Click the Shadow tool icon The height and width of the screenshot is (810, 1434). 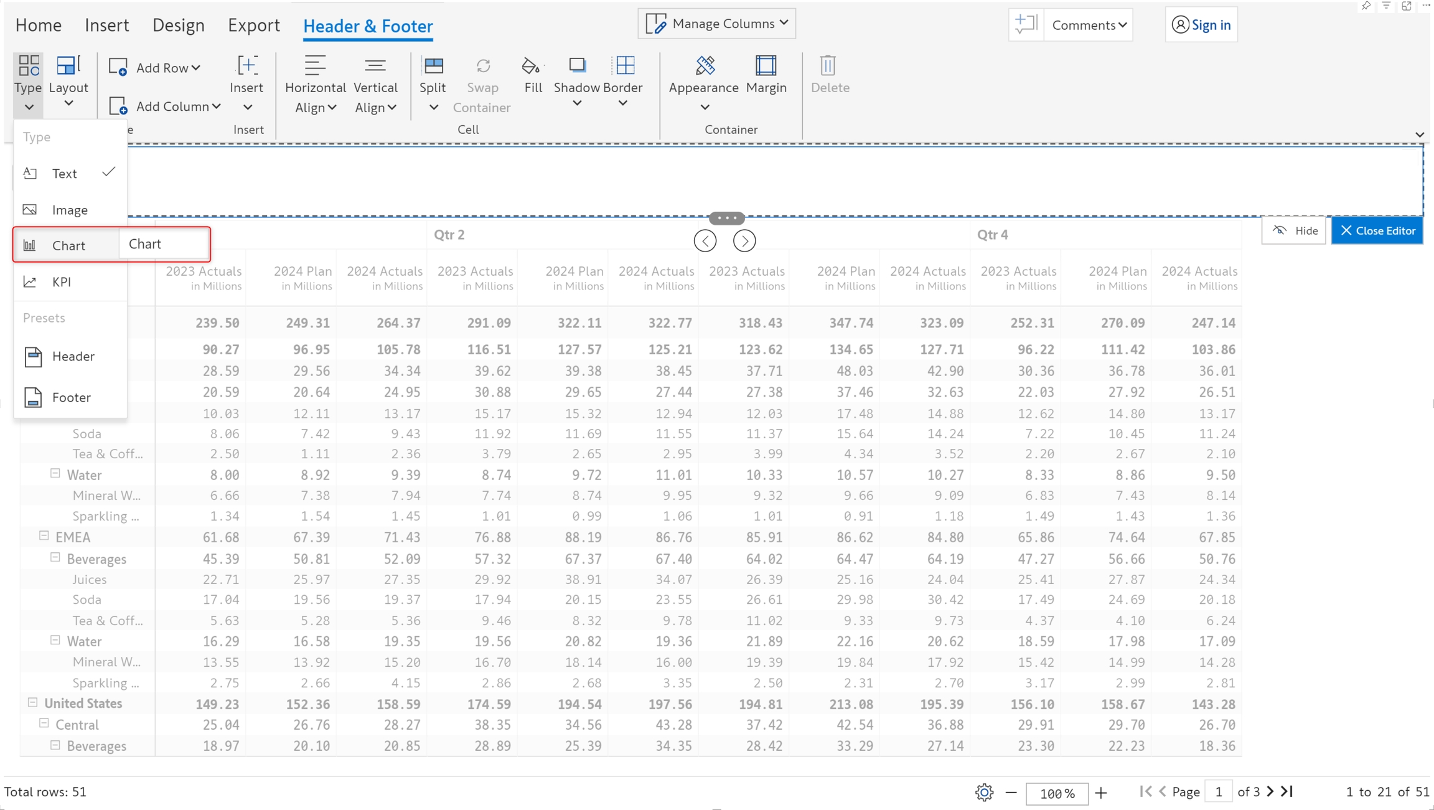(577, 66)
